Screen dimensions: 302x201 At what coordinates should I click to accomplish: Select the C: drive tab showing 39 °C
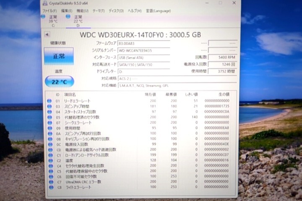point(50,21)
